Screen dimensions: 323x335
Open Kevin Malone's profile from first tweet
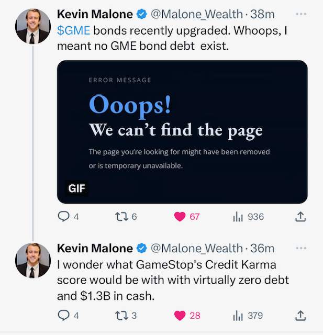[x=95, y=14]
